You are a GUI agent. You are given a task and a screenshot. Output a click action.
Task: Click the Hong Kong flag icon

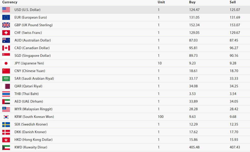click(x=6, y=140)
